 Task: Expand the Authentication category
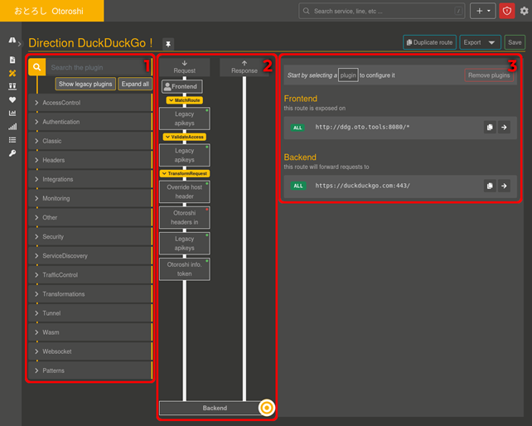pyautogui.click(x=90, y=122)
